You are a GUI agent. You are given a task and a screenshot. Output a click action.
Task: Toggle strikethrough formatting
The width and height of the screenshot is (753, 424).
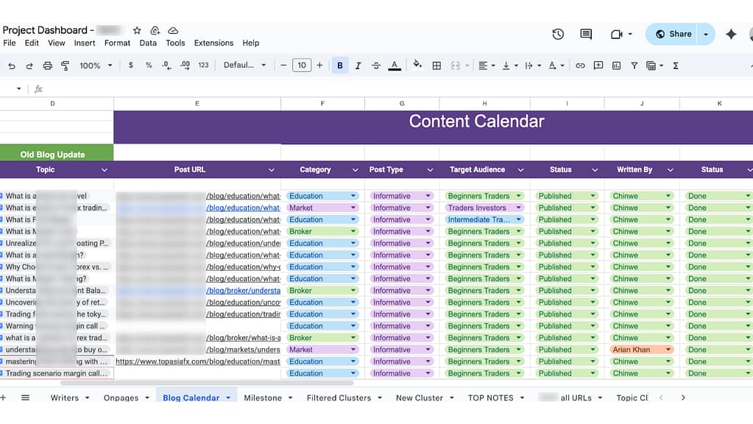(x=376, y=65)
